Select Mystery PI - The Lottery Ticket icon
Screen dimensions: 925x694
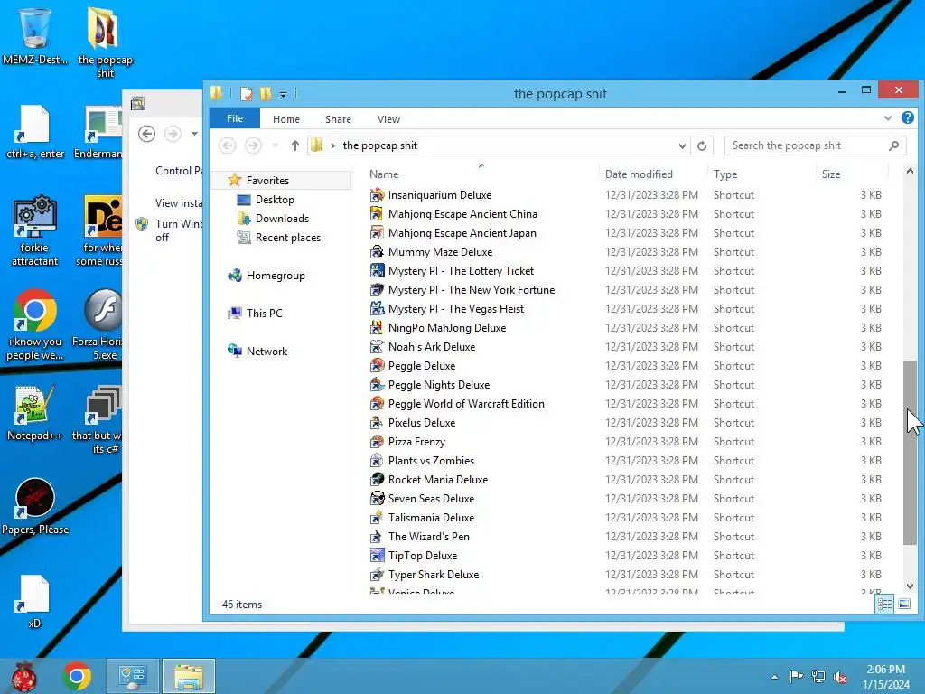(377, 271)
